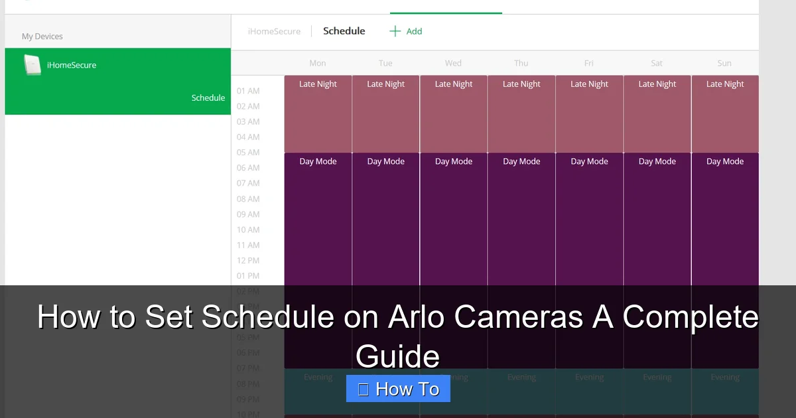Open the How To guide badge

[x=398, y=388]
